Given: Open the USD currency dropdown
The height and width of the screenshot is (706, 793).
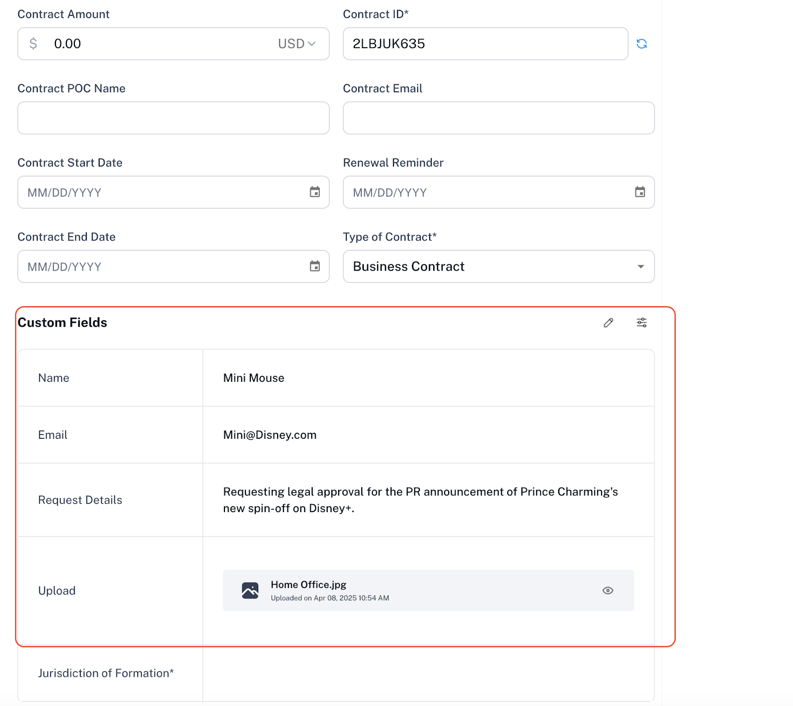Looking at the screenshot, I should coord(296,44).
